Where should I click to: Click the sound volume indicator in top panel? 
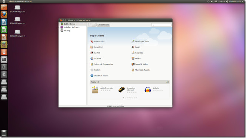pos(212,1)
